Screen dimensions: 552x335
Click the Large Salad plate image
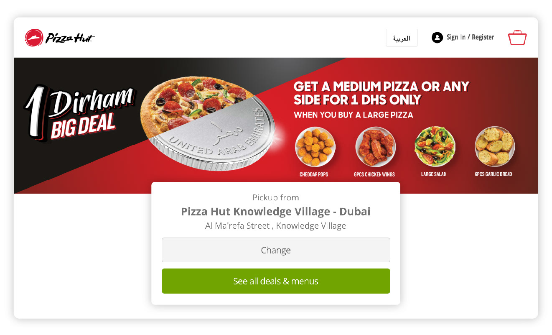435,147
